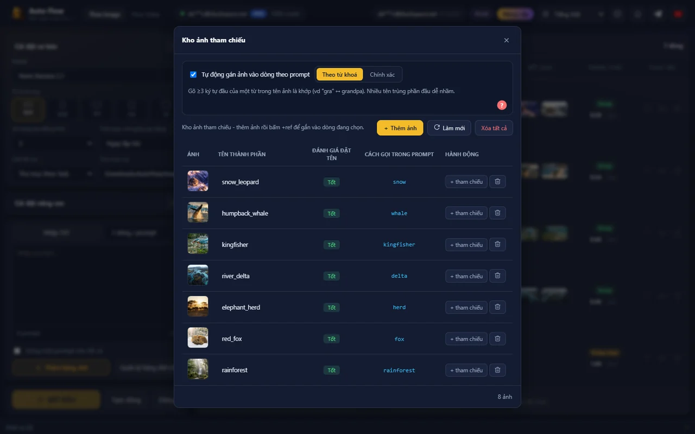Open the humpback_whale thumbnail
Screen dimensions: 695x434
click(198, 212)
